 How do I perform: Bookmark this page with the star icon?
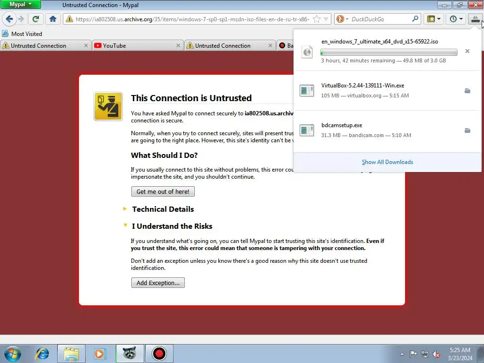(316, 19)
